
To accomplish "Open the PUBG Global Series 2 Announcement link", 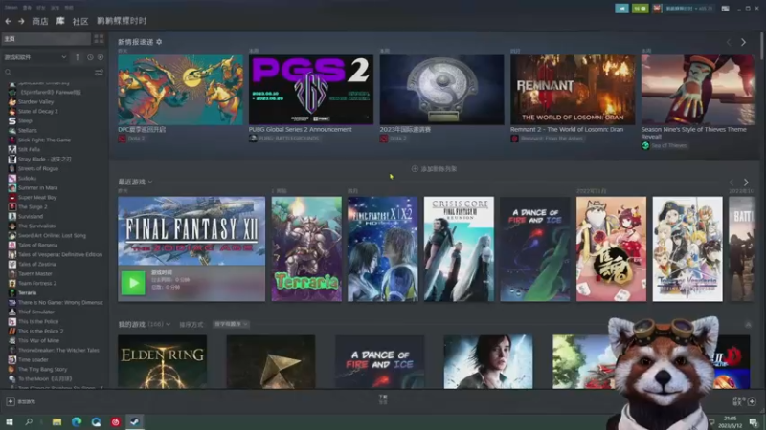I will [300, 129].
